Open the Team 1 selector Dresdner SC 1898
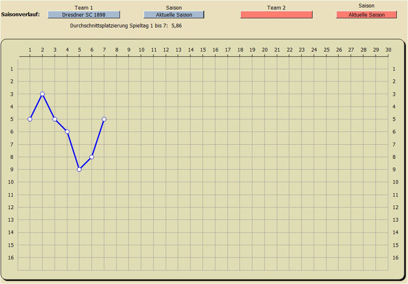 point(84,15)
